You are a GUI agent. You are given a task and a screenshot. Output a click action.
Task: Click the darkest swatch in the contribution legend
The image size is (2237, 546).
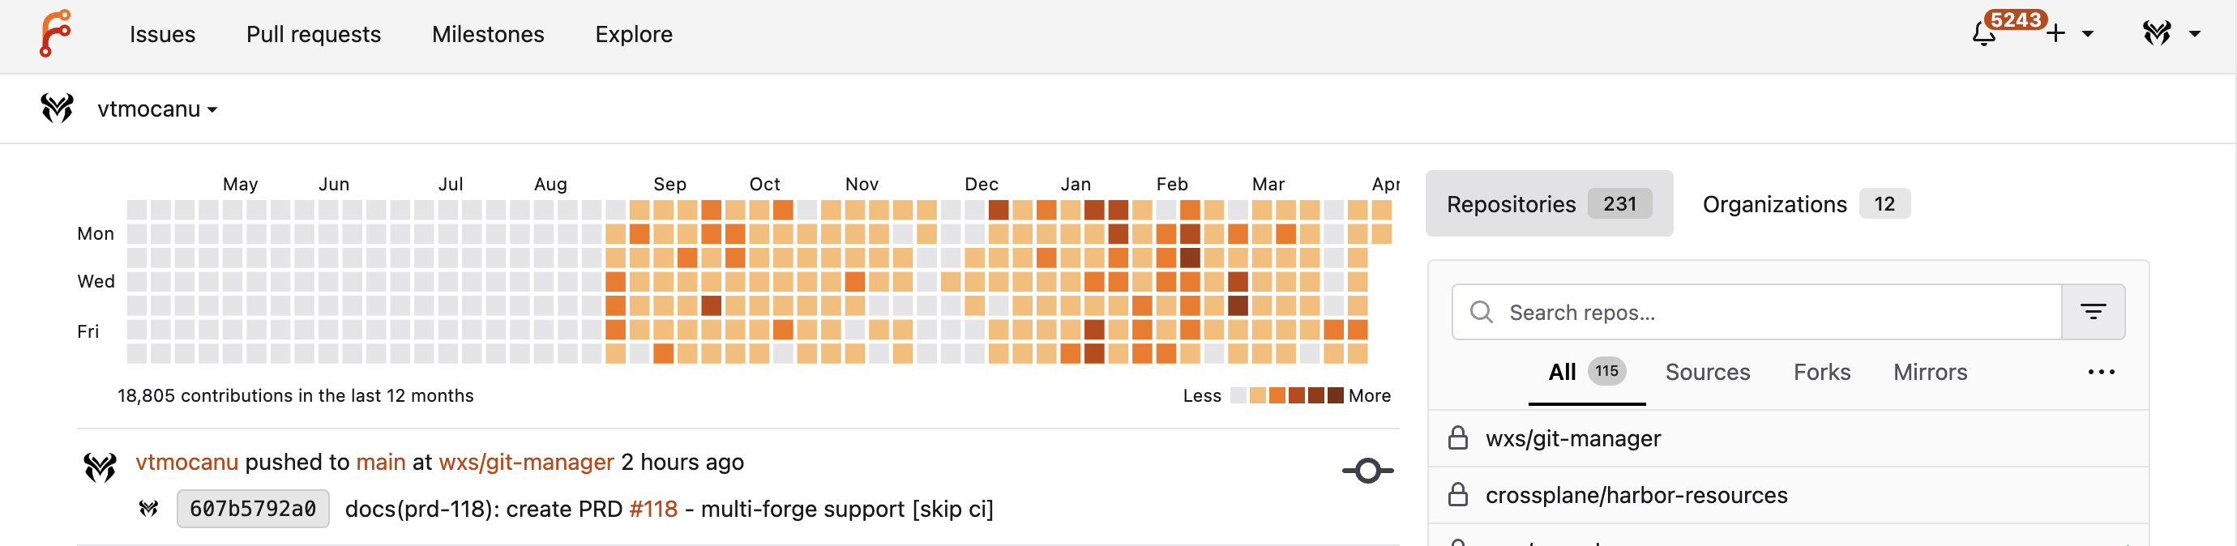click(x=1335, y=395)
